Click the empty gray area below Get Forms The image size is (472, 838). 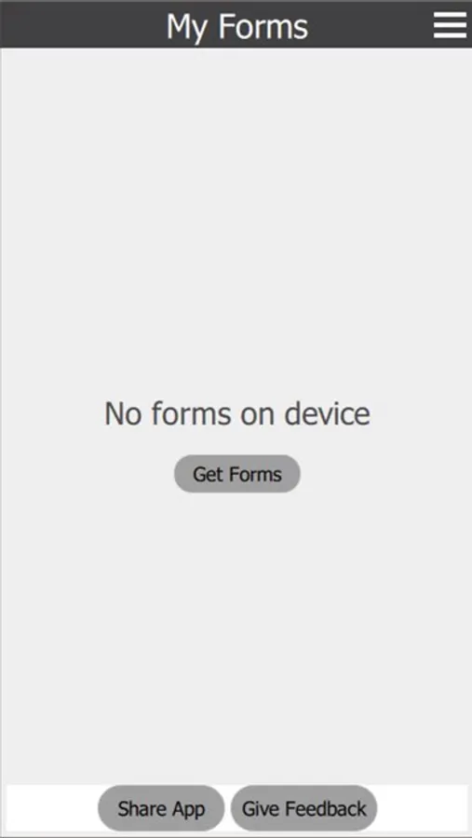[236, 636]
